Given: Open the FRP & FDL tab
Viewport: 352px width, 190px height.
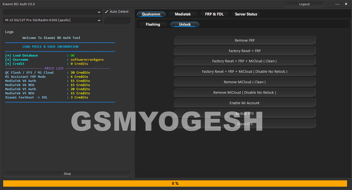Looking at the screenshot, I should click(x=214, y=14).
